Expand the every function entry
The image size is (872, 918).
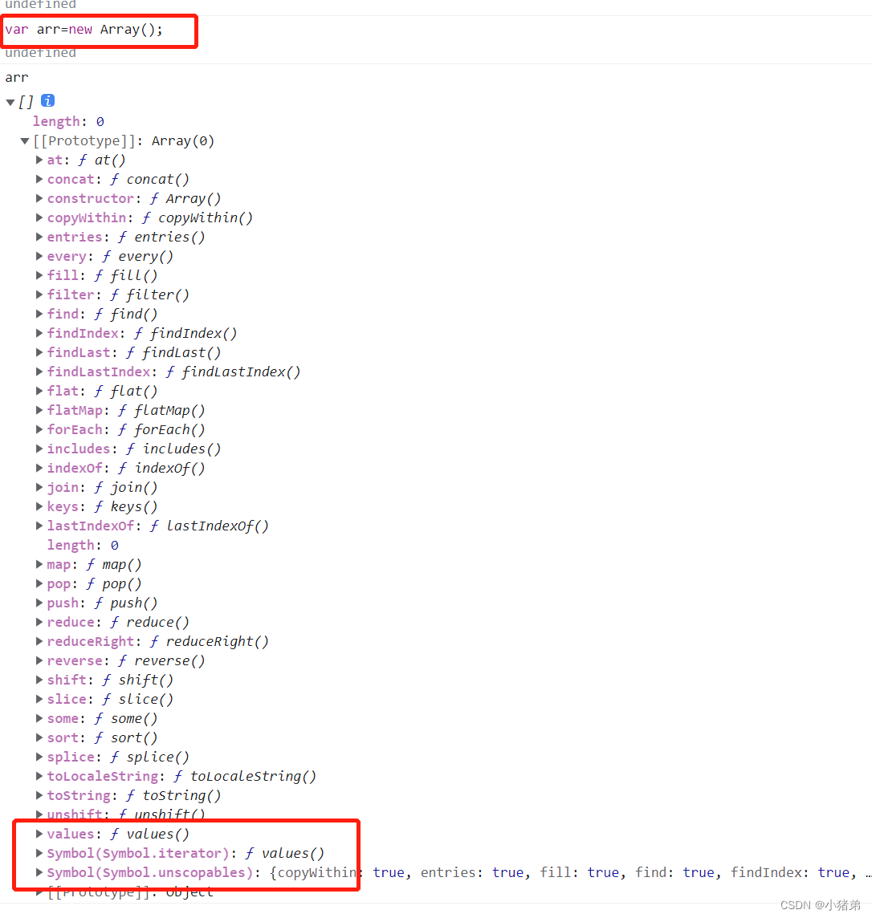tap(39, 257)
